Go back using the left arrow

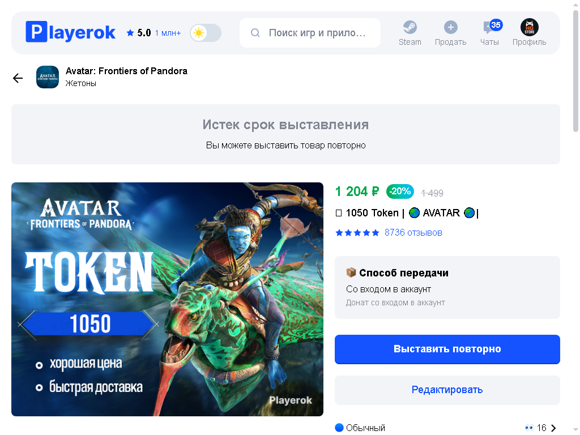(18, 78)
